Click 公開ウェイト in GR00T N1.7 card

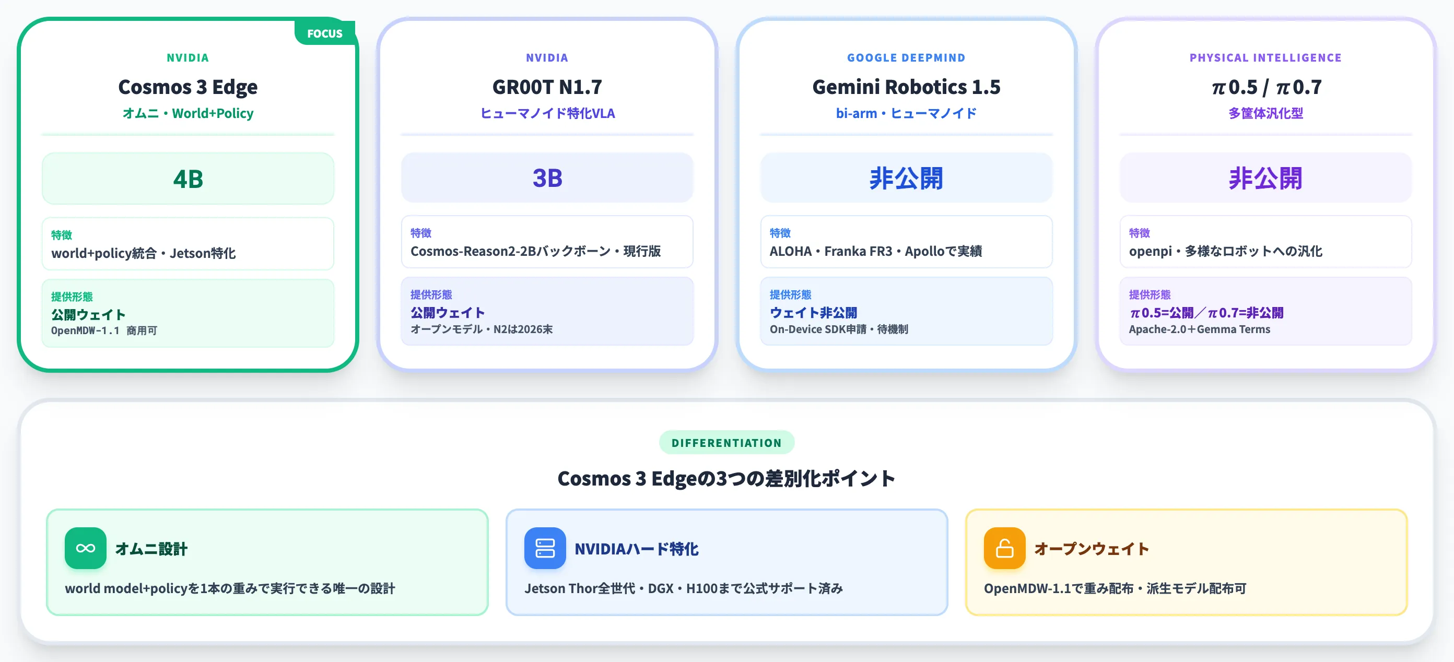[448, 312]
